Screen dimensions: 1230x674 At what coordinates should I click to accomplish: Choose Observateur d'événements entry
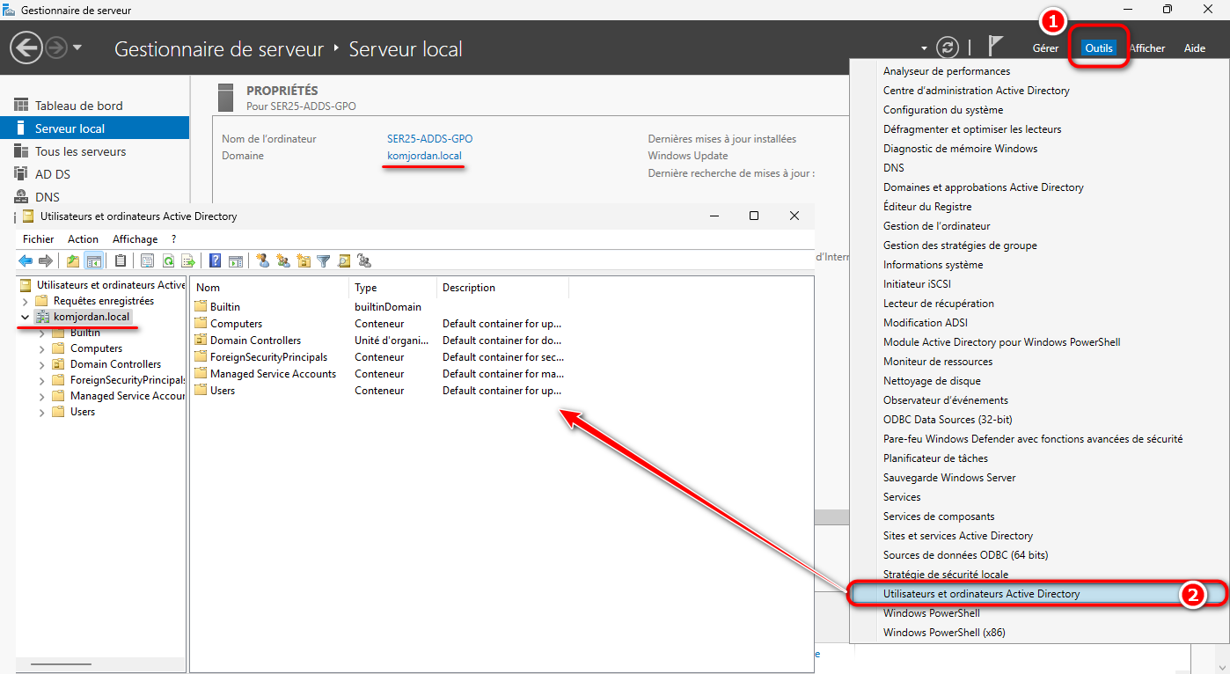click(946, 400)
